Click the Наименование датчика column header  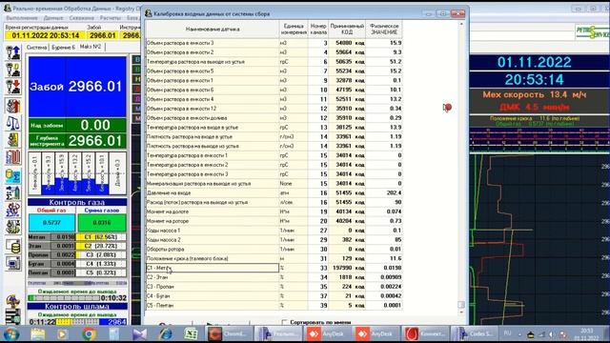coord(213,30)
